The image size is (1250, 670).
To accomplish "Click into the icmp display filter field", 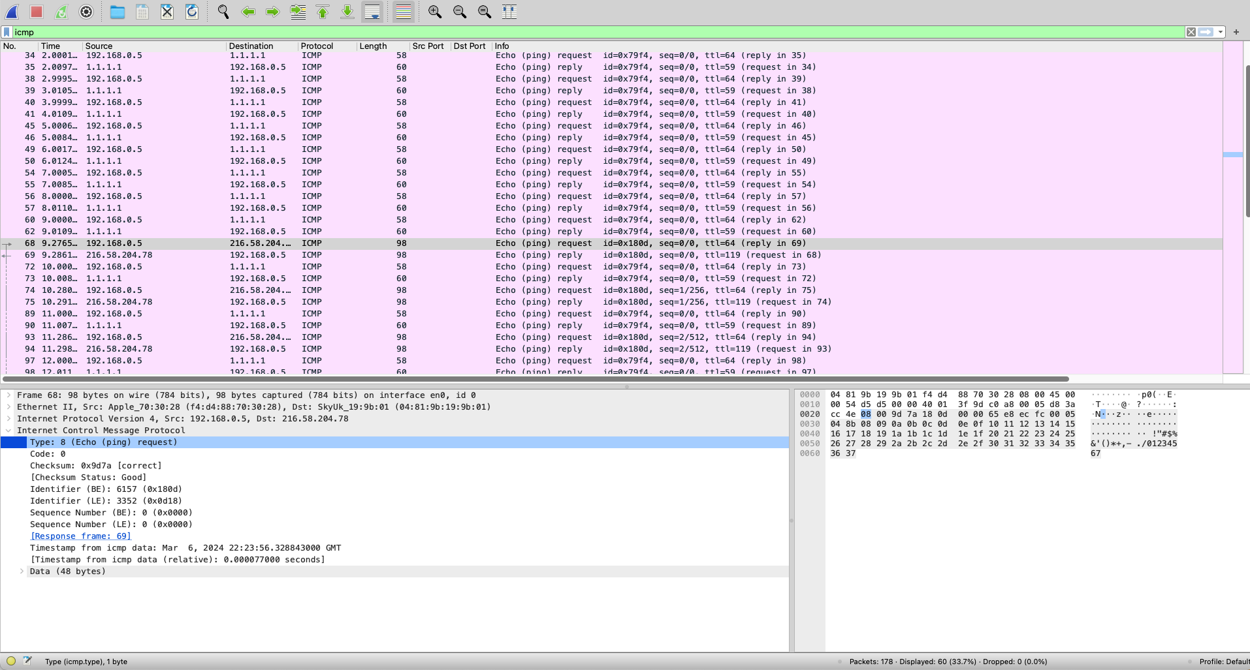I will pos(598,32).
